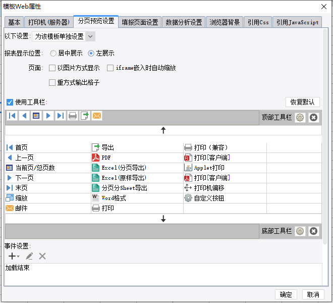Image resolution: width=333 pixels, height=303 pixels.
Task: Expand the add event plus dropdown
Action: [x=14, y=256]
